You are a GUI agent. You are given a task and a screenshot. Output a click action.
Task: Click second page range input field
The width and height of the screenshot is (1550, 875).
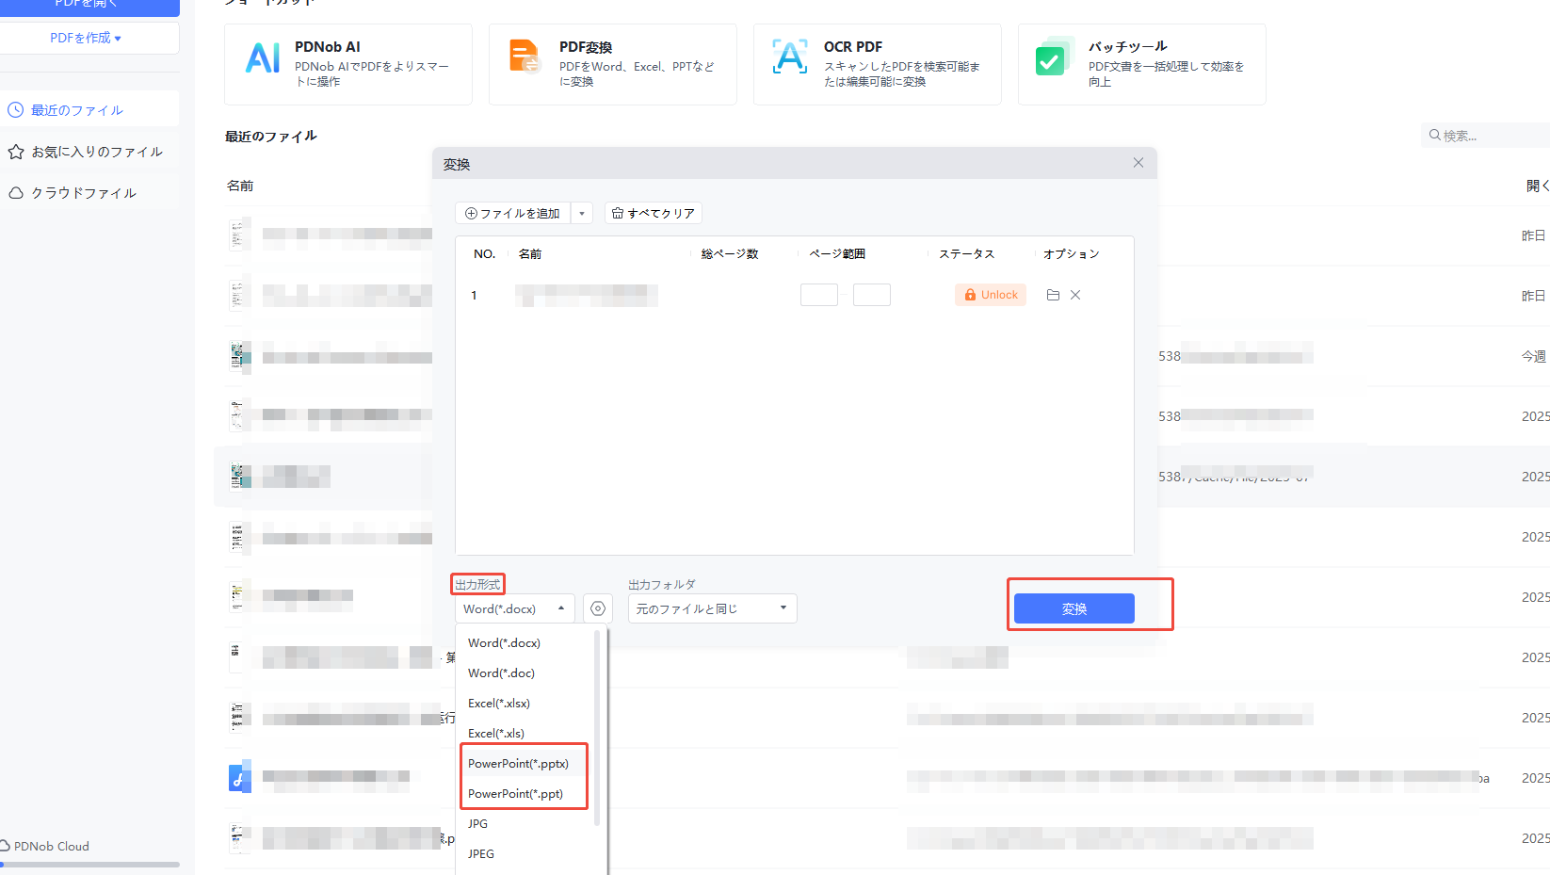click(872, 295)
